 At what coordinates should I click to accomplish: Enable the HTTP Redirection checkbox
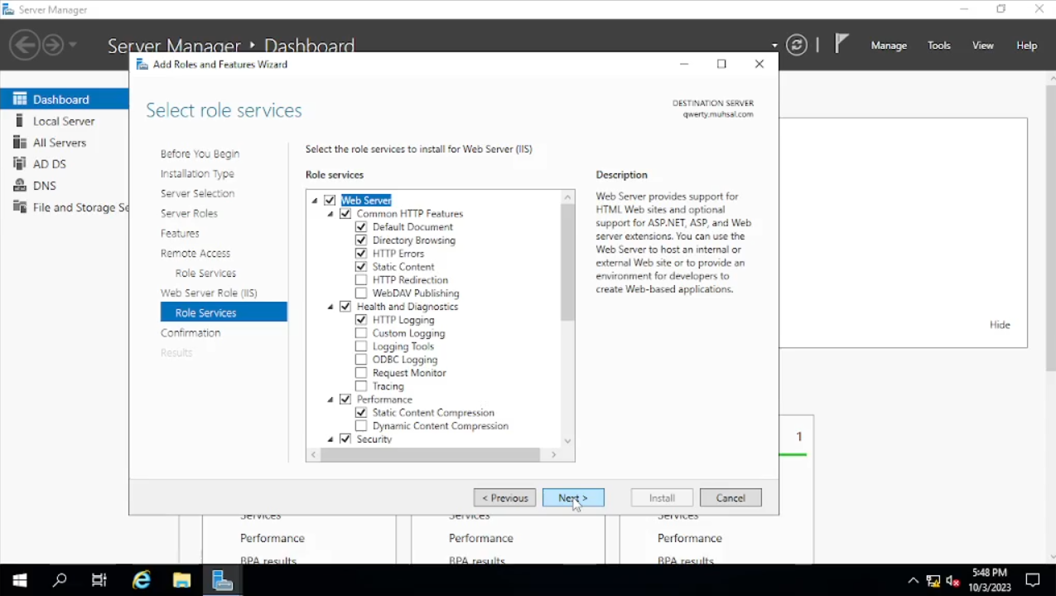click(x=361, y=280)
